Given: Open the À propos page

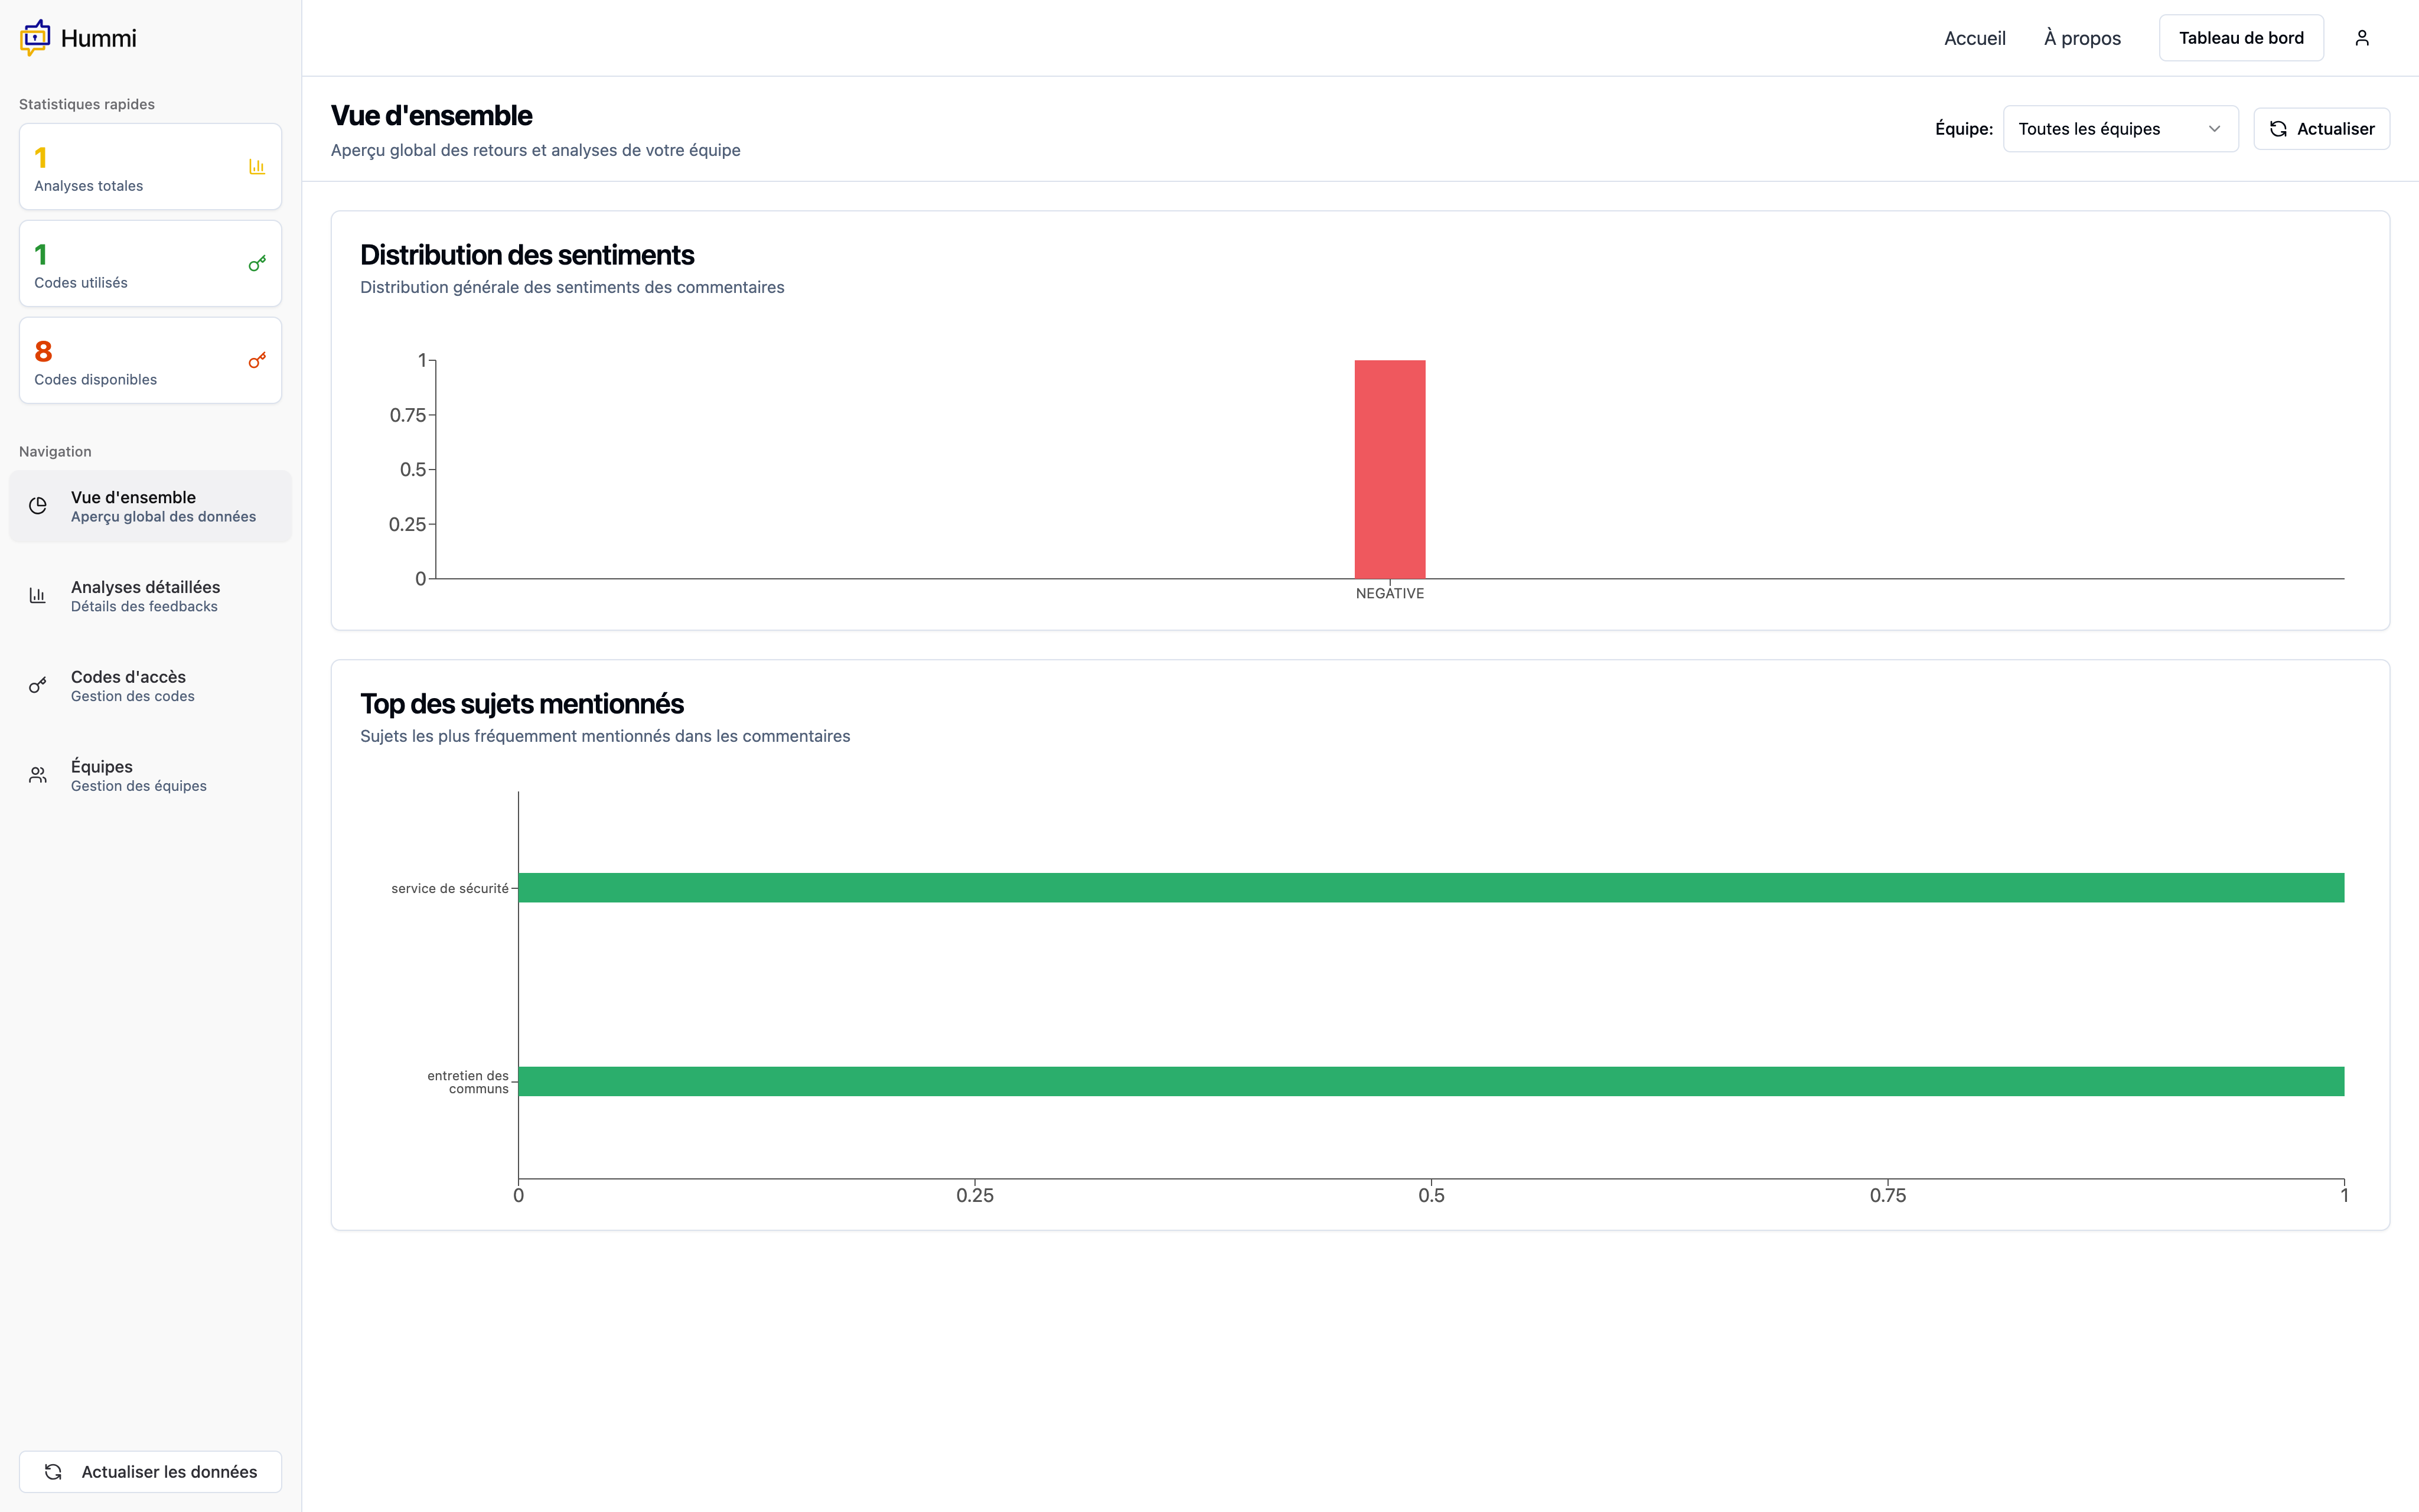Looking at the screenshot, I should tap(2082, 38).
